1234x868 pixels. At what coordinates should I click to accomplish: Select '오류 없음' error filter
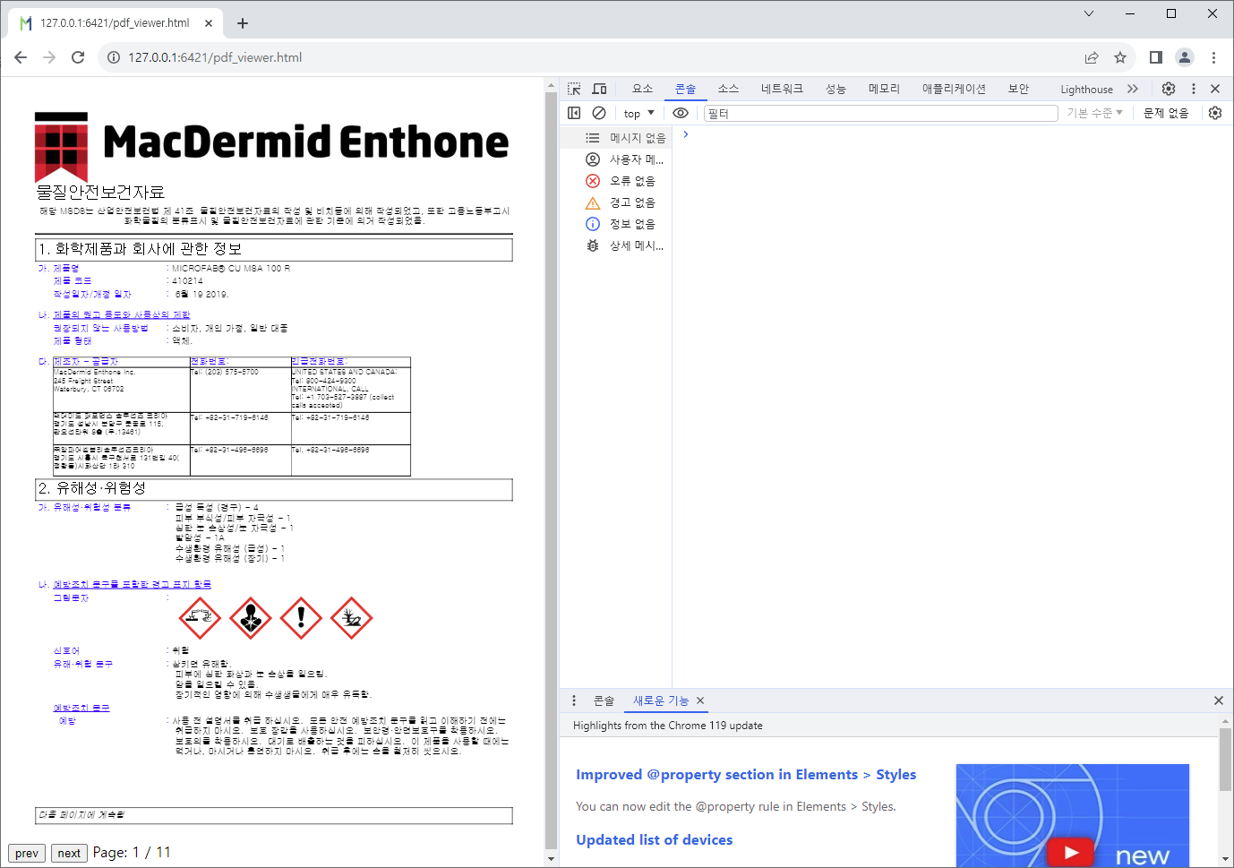(x=616, y=181)
